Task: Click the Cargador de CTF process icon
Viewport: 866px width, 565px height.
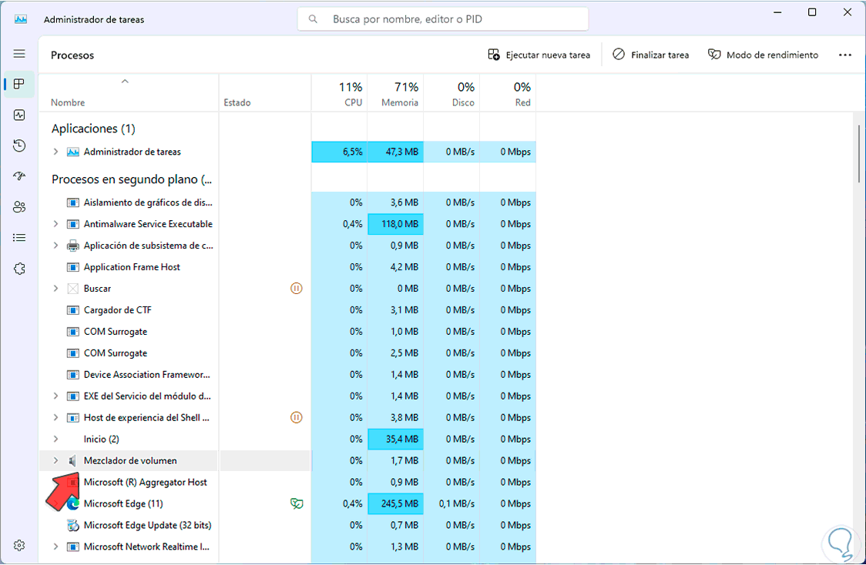Action: [73, 310]
